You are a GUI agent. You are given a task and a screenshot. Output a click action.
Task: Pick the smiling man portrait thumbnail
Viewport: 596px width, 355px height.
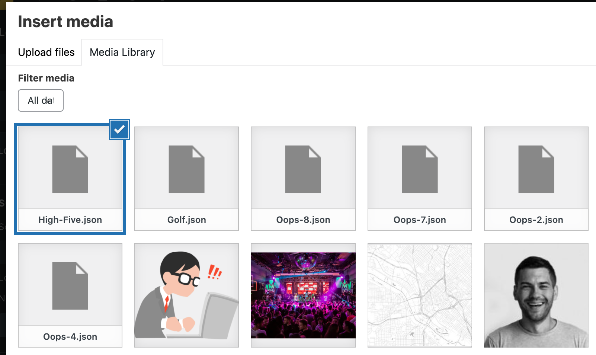[x=536, y=295]
